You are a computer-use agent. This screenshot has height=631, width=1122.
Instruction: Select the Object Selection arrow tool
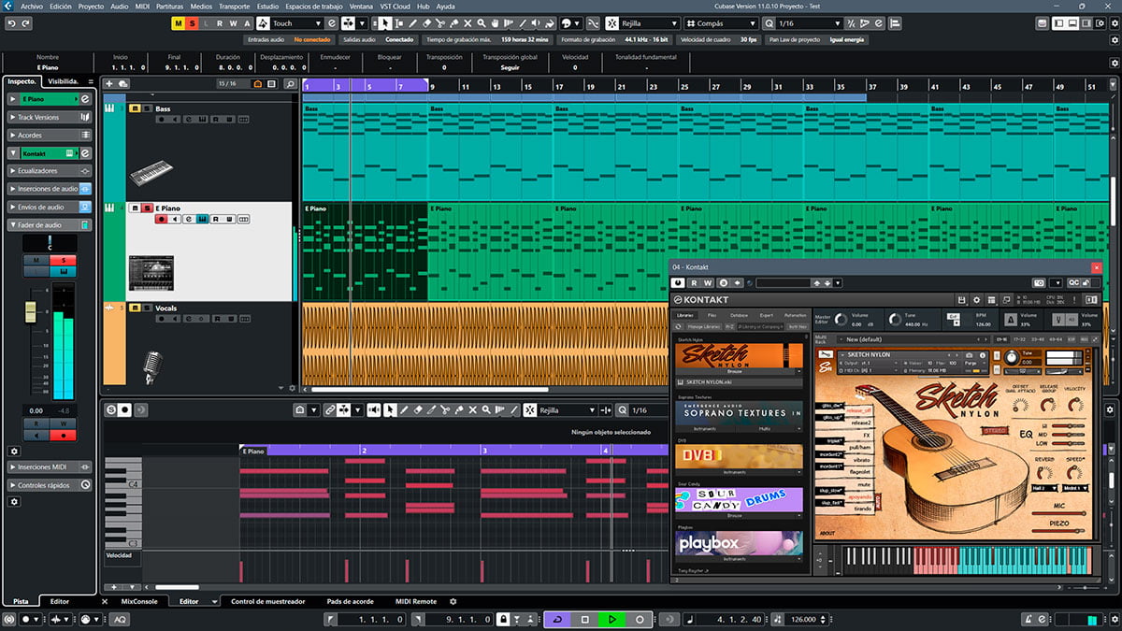(385, 23)
